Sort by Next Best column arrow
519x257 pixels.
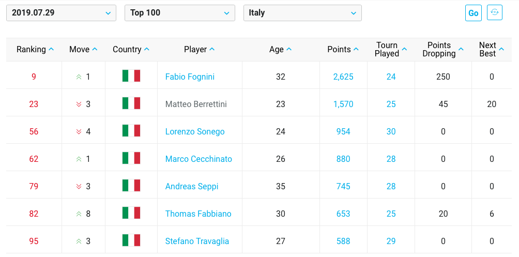501,49
